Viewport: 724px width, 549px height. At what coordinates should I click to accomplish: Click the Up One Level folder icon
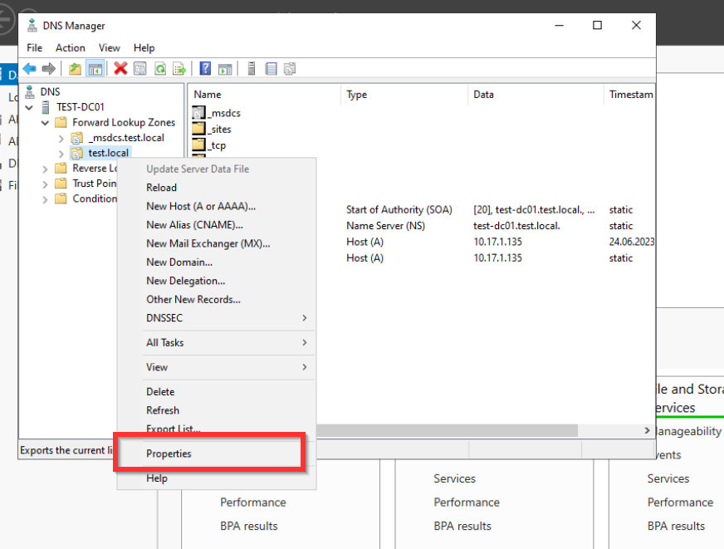point(75,69)
